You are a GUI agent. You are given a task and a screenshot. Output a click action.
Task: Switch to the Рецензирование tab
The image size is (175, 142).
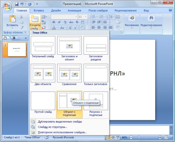pos(125,10)
